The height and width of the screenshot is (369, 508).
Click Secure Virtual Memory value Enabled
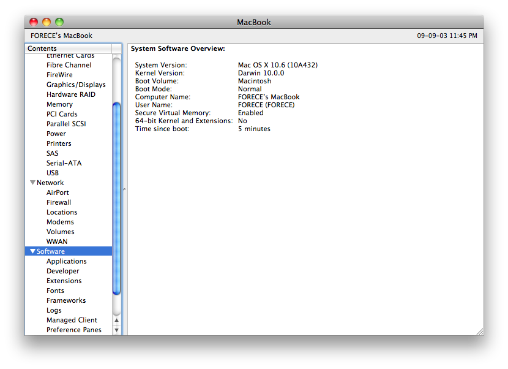(250, 113)
